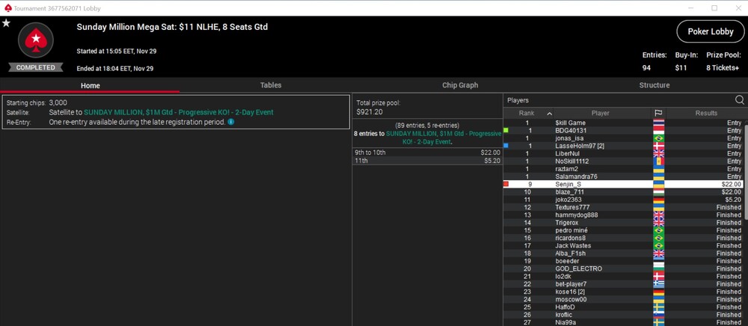Click the Greece flag for bet-player7

pyautogui.click(x=658, y=284)
